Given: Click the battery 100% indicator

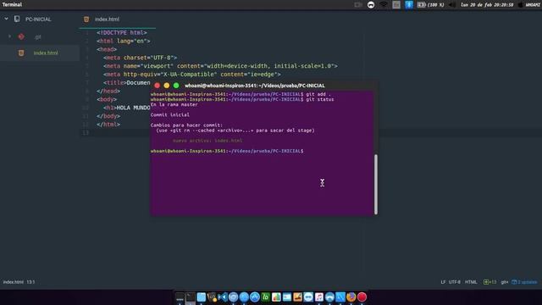Looking at the screenshot, I should click(x=430, y=5).
